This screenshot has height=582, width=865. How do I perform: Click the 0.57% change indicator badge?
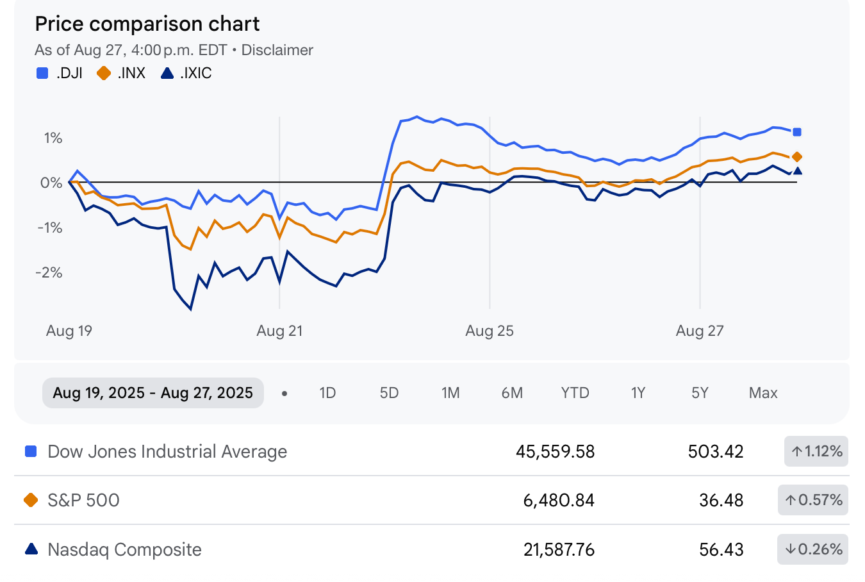pos(812,500)
